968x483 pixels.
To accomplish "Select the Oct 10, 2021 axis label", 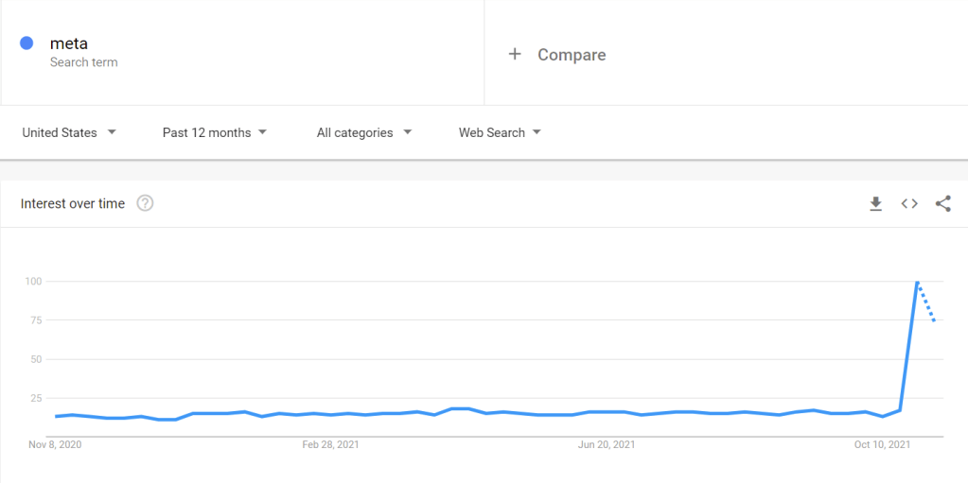I will coord(882,444).
